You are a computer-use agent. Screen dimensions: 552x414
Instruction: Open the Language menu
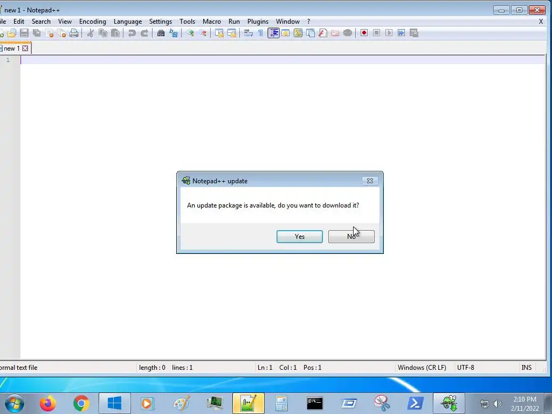coord(128,22)
